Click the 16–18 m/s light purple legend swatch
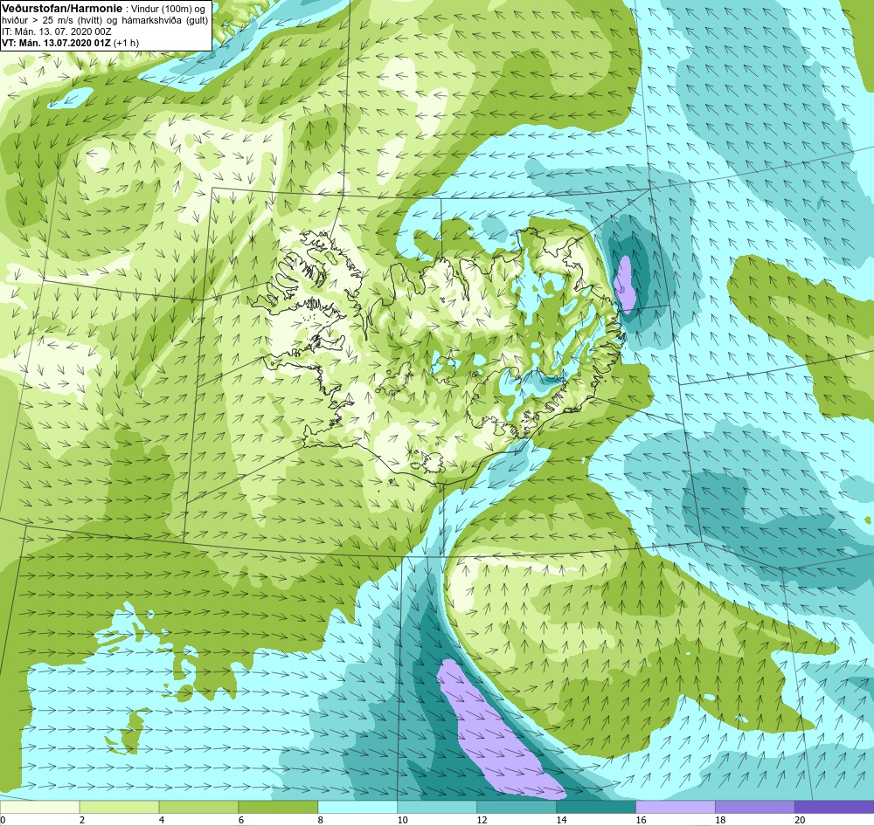This screenshot has height=826, width=874. click(x=676, y=807)
